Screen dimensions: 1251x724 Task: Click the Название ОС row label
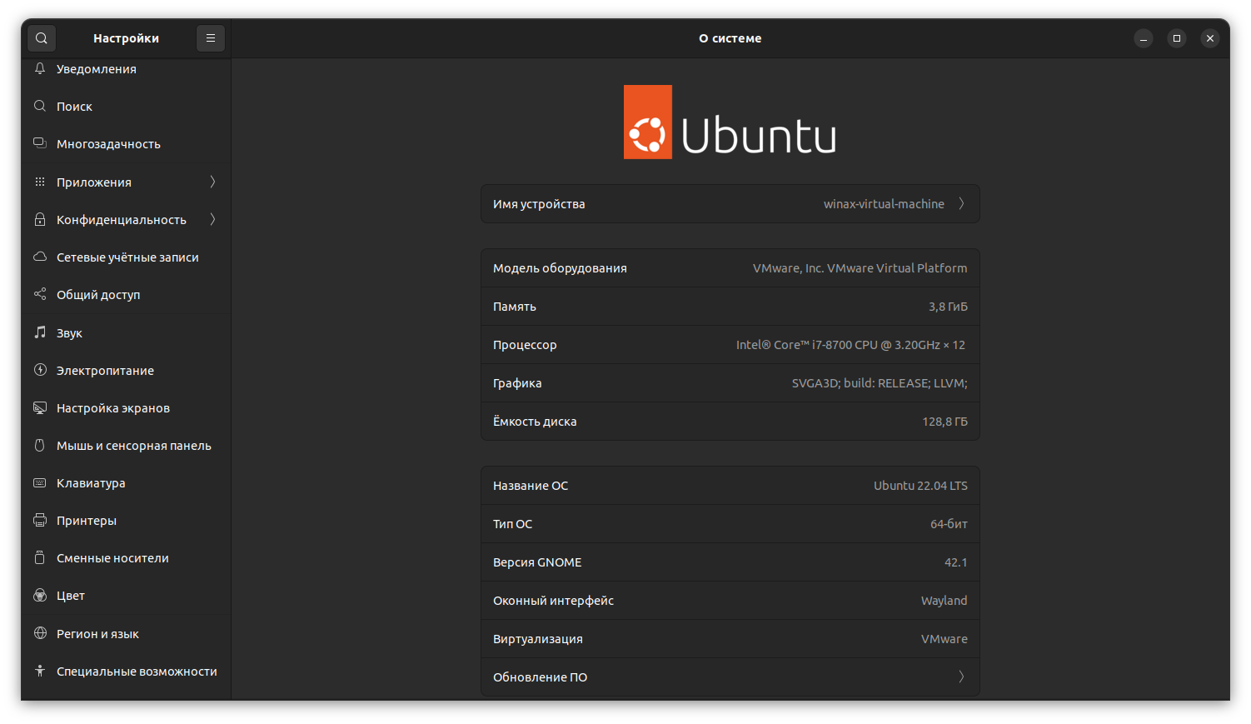pyautogui.click(x=531, y=486)
